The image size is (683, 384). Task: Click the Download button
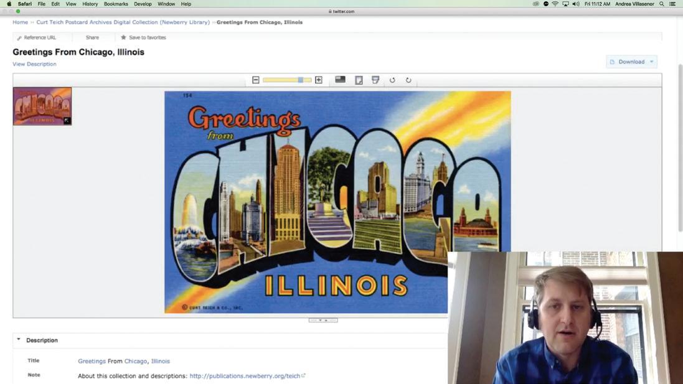click(631, 62)
